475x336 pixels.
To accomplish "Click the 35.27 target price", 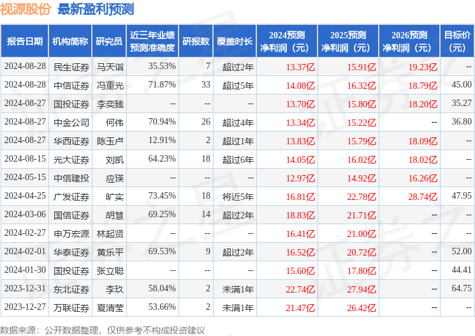I will (462, 103).
